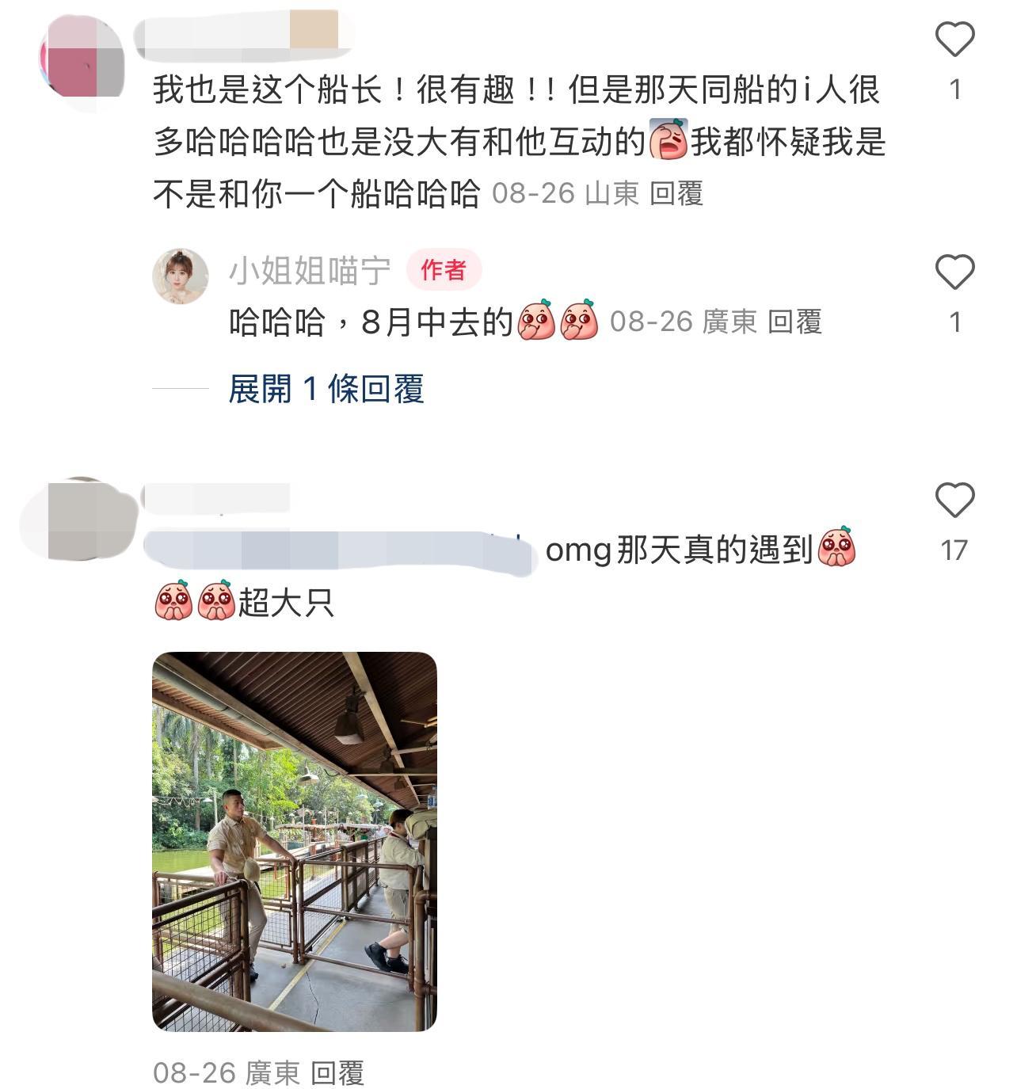Viewport: 1017px width, 1089px height.
Task: Tap the crying emoji in the first comment
Action: click(668, 141)
